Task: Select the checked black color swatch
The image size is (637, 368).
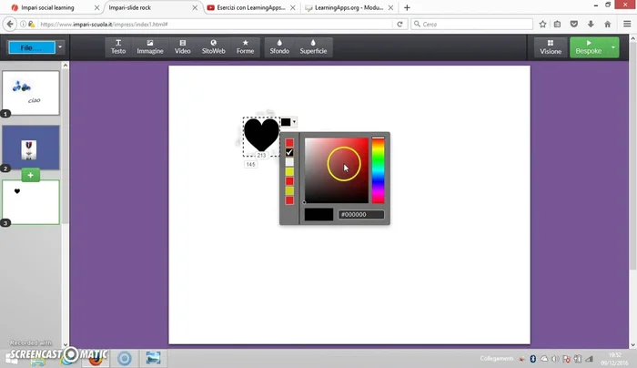Action: tap(289, 152)
